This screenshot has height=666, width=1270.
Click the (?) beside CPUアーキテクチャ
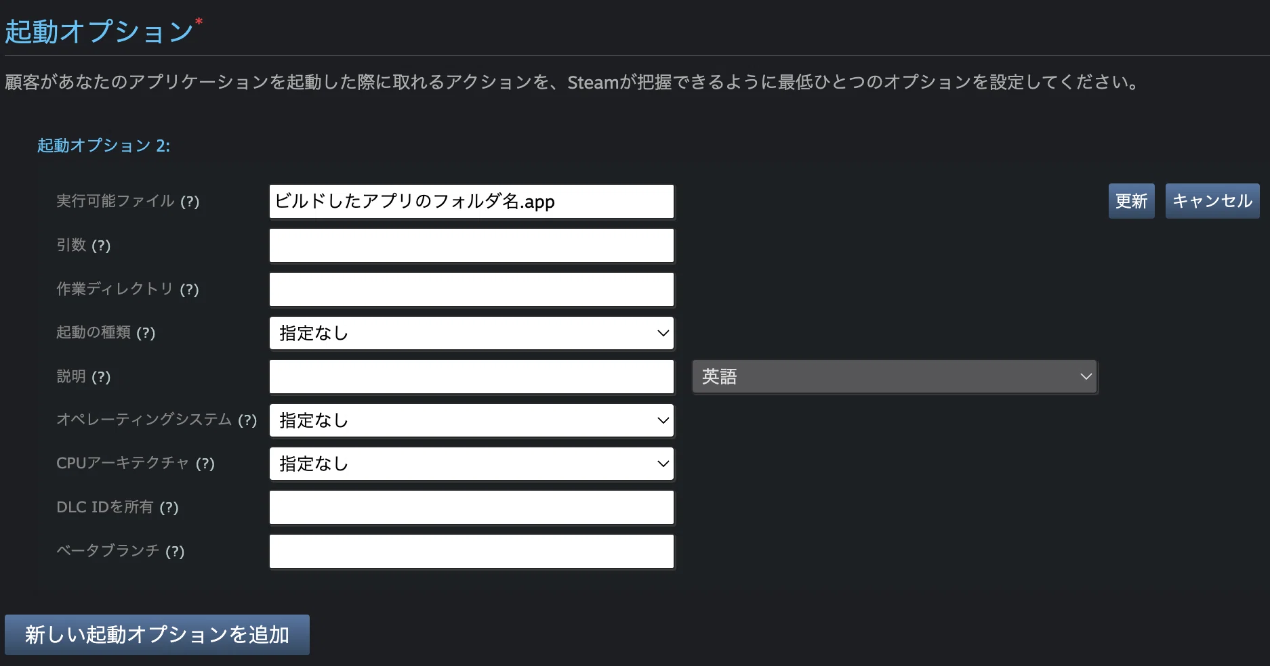pos(205,463)
